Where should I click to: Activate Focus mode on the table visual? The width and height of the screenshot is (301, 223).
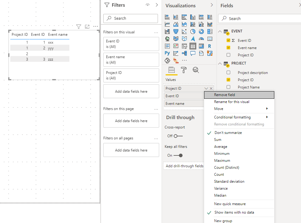pos(87,27)
